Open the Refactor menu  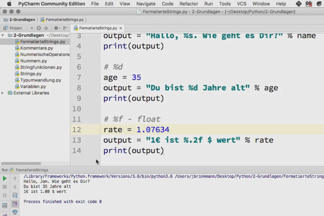tap(189, 4)
